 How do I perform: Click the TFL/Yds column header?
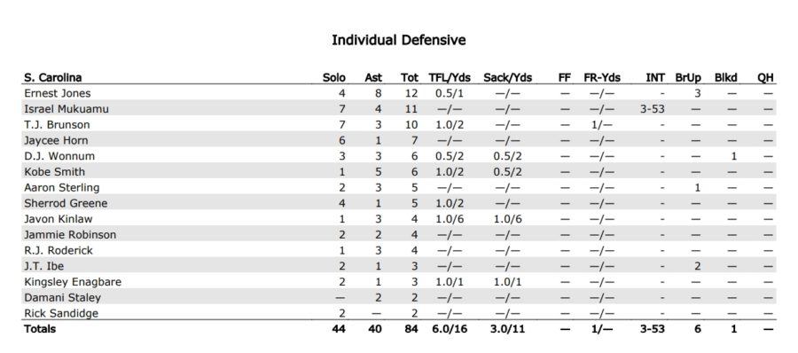tap(450, 77)
